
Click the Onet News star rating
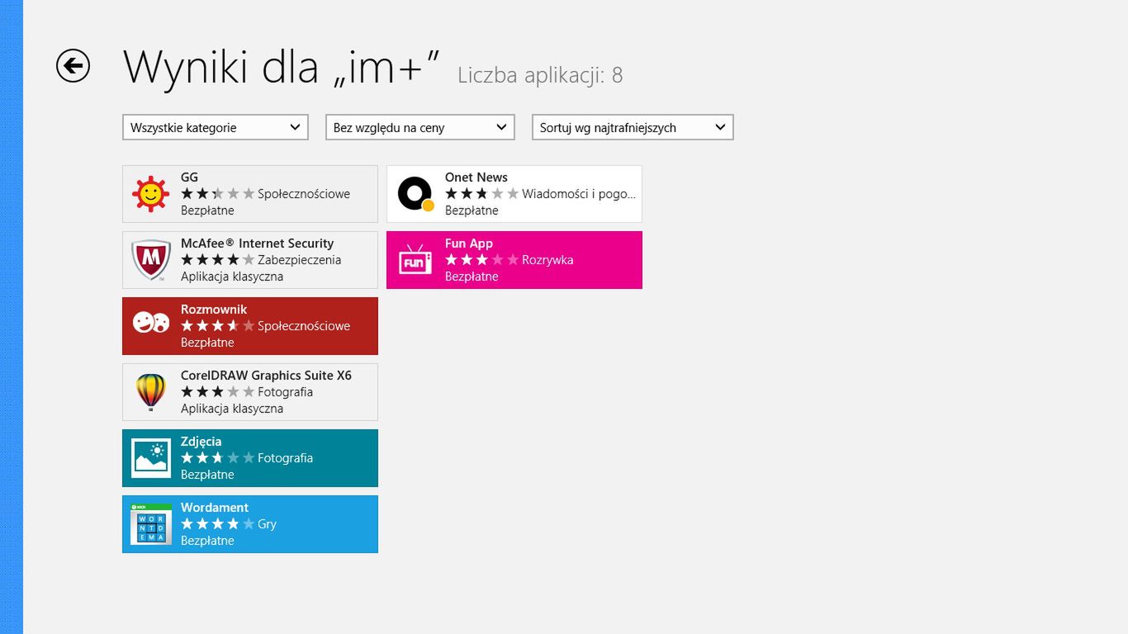click(x=482, y=194)
